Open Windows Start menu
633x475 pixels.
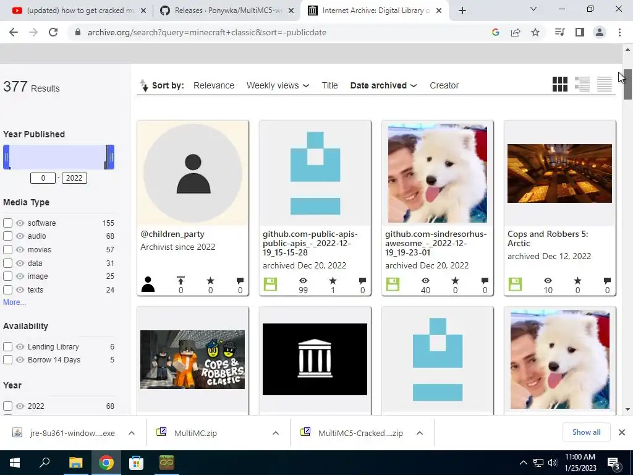(x=15, y=463)
